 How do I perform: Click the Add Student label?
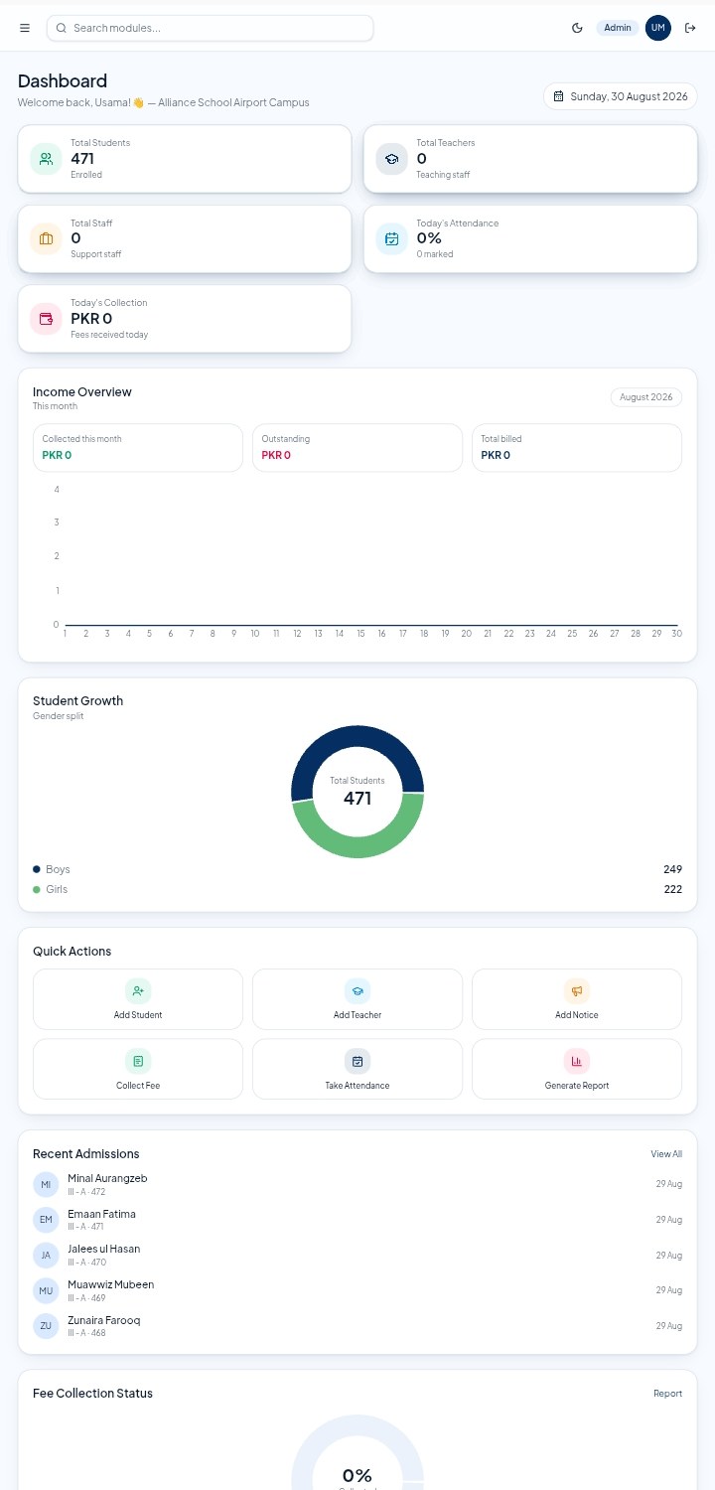pyautogui.click(x=138, y=1015)
